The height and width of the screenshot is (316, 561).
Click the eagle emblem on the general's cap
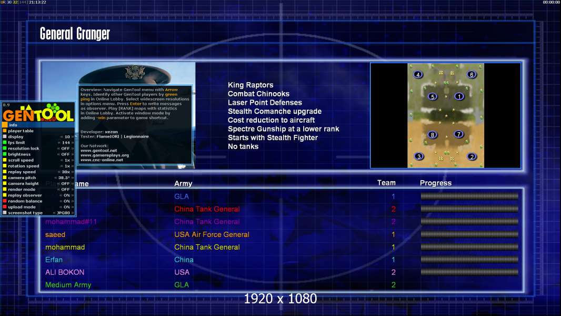coord(135,73)
